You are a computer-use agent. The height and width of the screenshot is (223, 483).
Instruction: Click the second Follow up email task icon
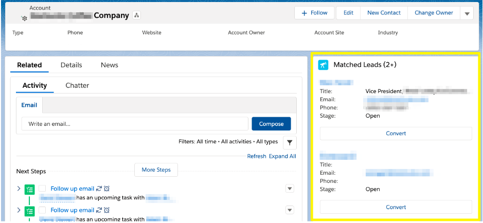29,211
